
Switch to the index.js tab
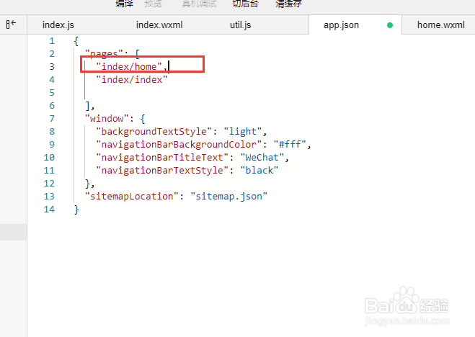click(x=58, y=24)
